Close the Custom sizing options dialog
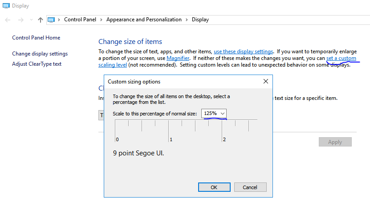Image resolution: width=370 pixels, height=202 pixels. [266, 81]
